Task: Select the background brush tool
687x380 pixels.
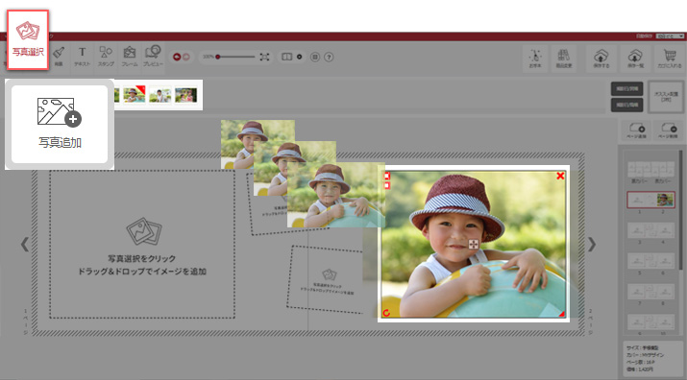Action: pyautogui.click(x=59, y=57)
